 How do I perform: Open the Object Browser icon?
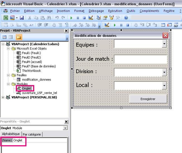(112, 18)
